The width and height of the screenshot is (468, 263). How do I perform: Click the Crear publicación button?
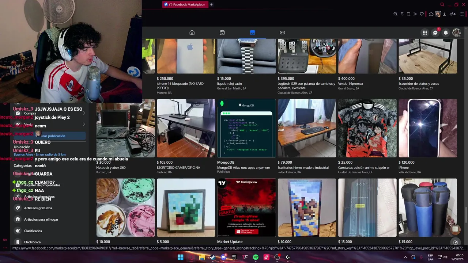click(x=50, y=136)
